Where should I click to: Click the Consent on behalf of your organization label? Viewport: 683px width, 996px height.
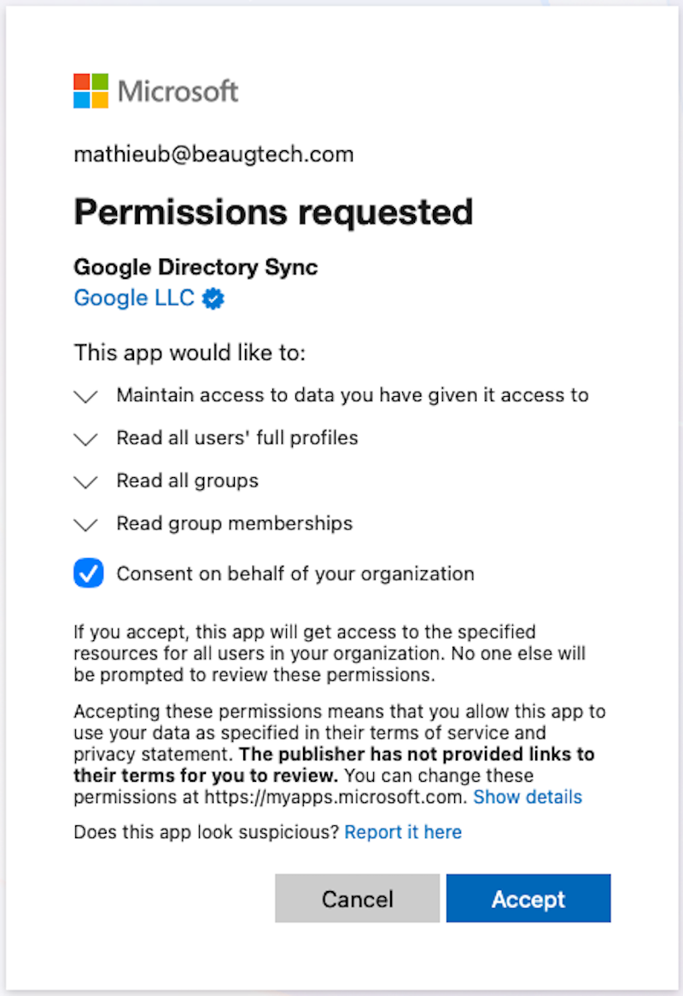295,574
